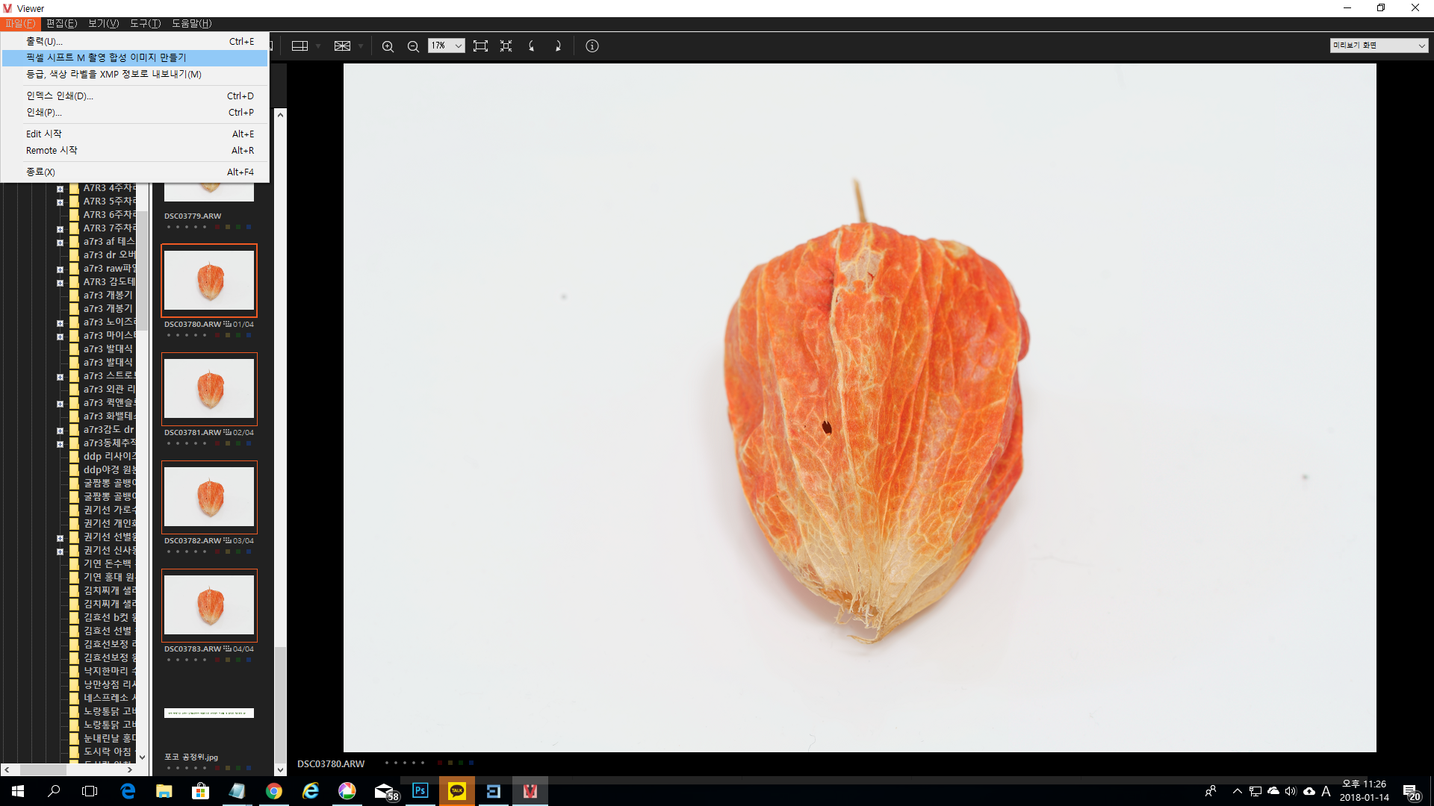Open the 17% zoom level dropdown

(x=458, y=46)
